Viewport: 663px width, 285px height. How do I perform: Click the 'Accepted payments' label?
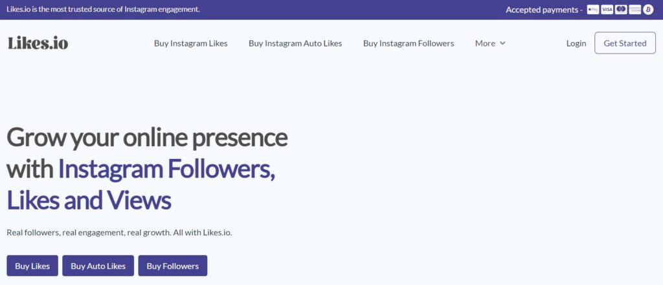pyautogui.click(x=544, y=10)
